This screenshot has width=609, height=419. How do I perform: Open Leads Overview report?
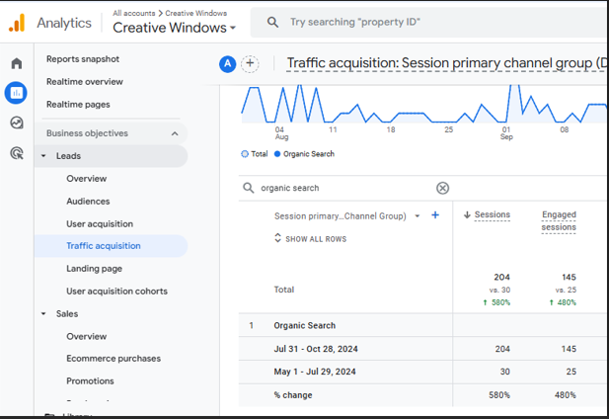point(86,179)
